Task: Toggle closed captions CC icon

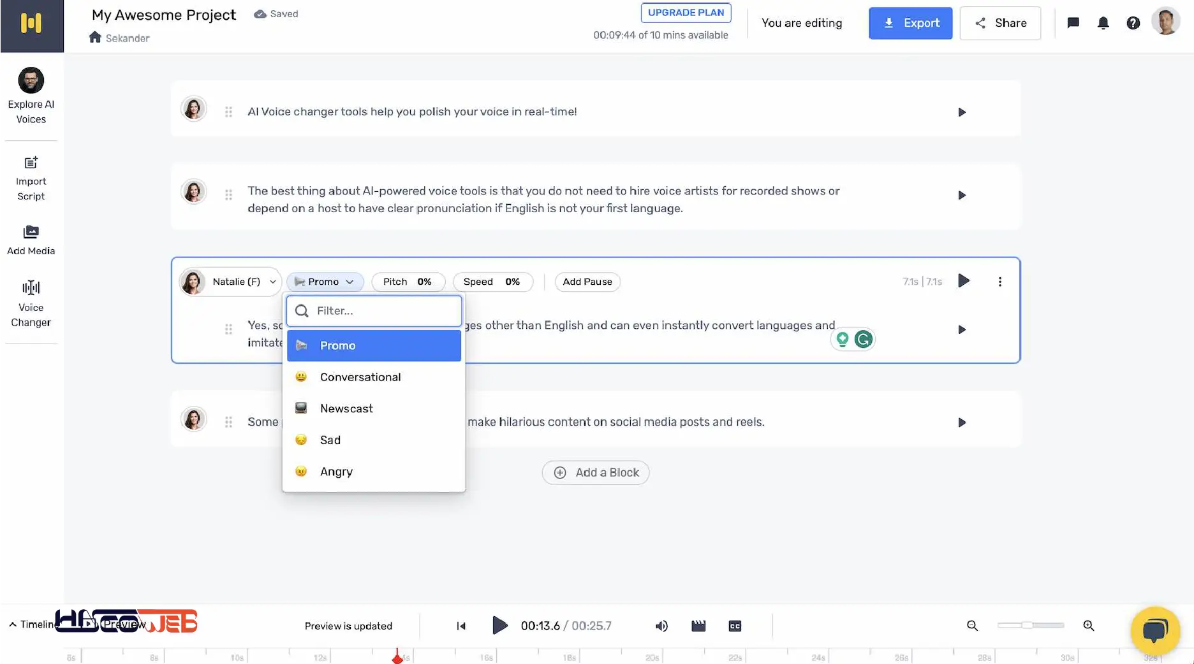Action: 735,626
